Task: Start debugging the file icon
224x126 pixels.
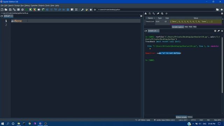Action: (47, 9)
